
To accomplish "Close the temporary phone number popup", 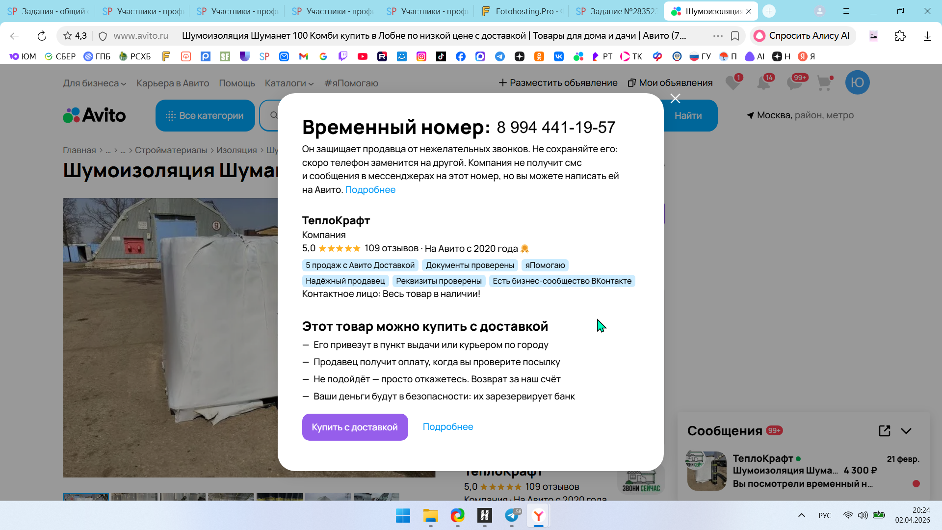I will [675, 99].
